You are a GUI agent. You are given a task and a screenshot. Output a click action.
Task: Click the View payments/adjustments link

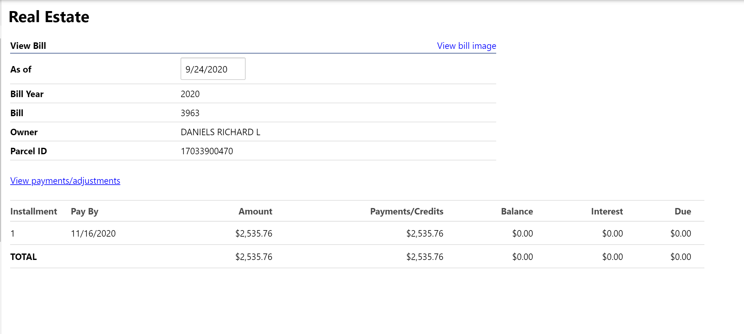tap(65, 181)
